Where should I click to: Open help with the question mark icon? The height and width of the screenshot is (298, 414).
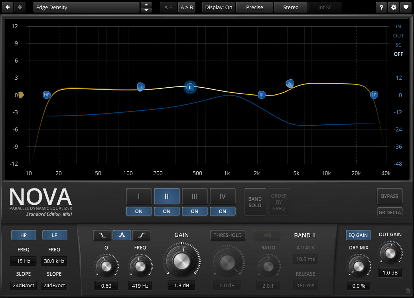[382, 7]
